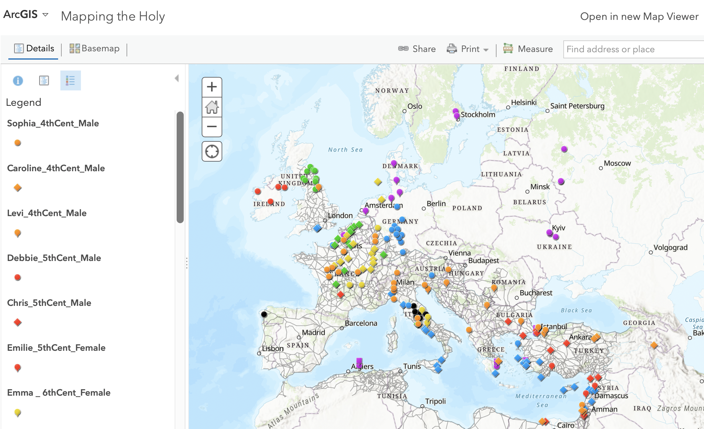Expand the ArcGIS dropdown menu
This screenshot has width=704, height=429.
click(x=45, y=15)
